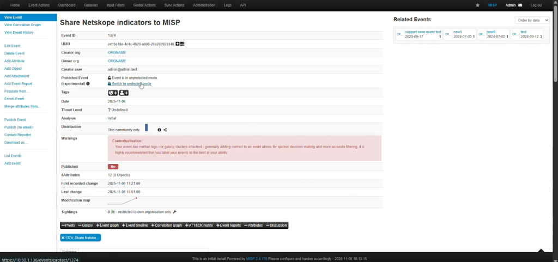Click Add Event Report in sidebar

(18, 84)
